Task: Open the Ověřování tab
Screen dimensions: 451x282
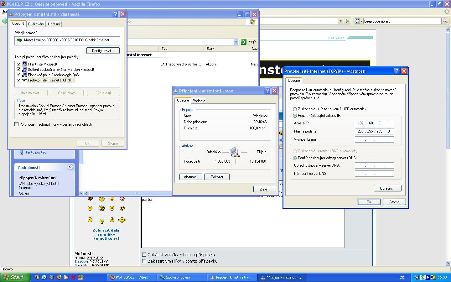Action: point(36,24)
